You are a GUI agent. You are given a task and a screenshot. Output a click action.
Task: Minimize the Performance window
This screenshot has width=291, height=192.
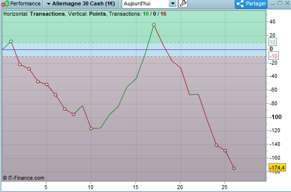(x=272, y=4)
